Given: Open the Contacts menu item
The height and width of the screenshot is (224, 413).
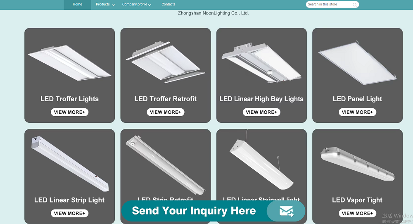Looking at the screenshot, I should coord(169,5).
